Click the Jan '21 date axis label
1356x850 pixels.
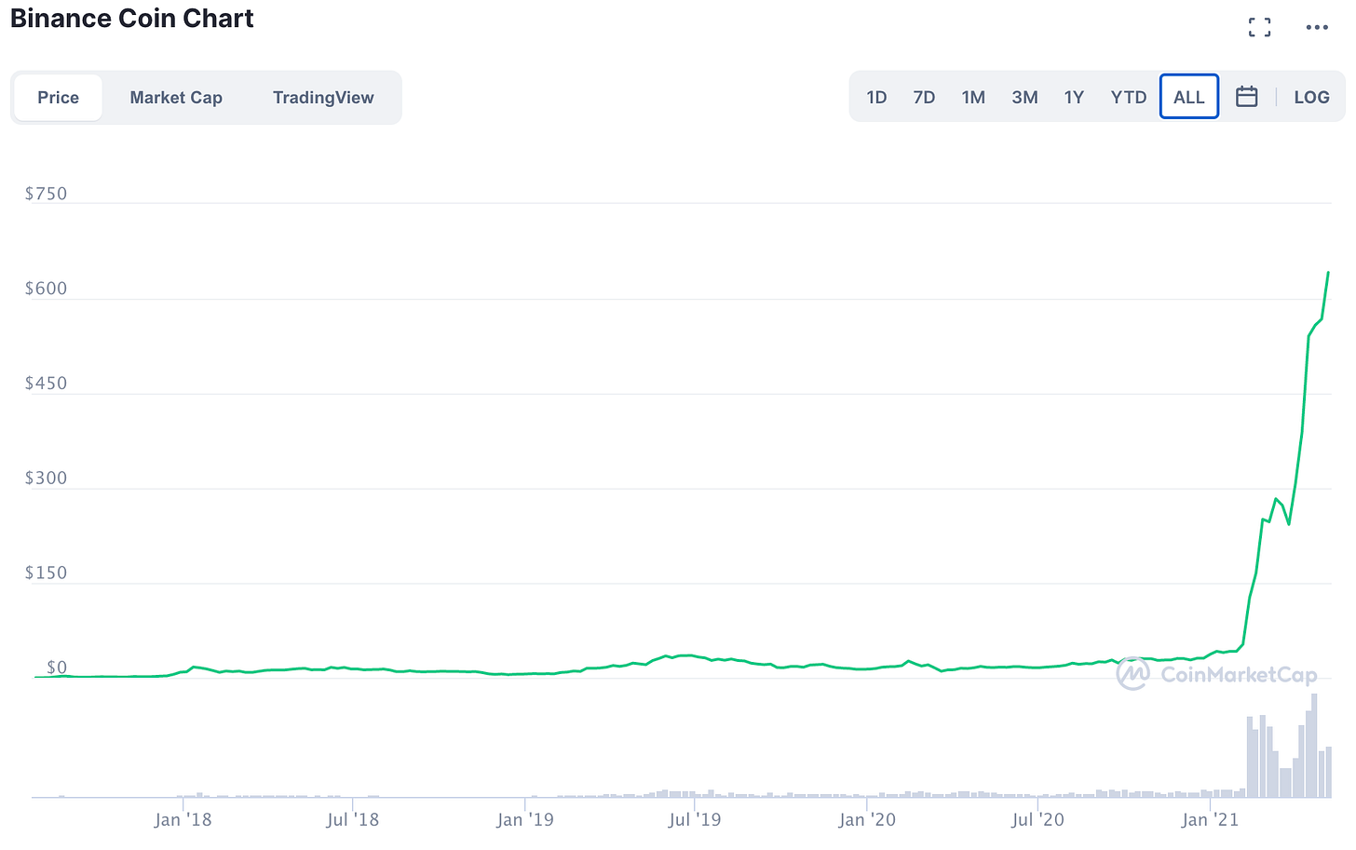[x=1210, y=819]
